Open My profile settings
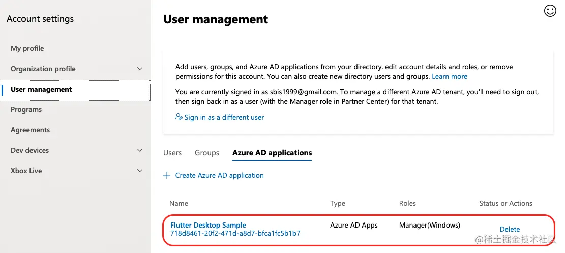Image resolution: width=565 pixels, height=253 pixels. pos(27,48)
